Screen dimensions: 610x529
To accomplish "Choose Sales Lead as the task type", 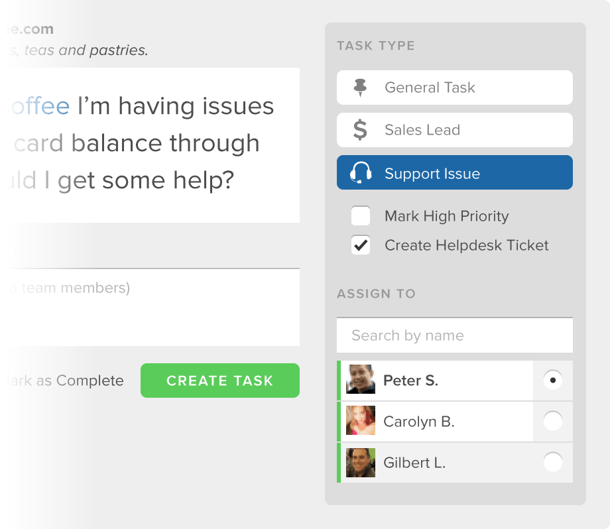I will click(455, 130).
